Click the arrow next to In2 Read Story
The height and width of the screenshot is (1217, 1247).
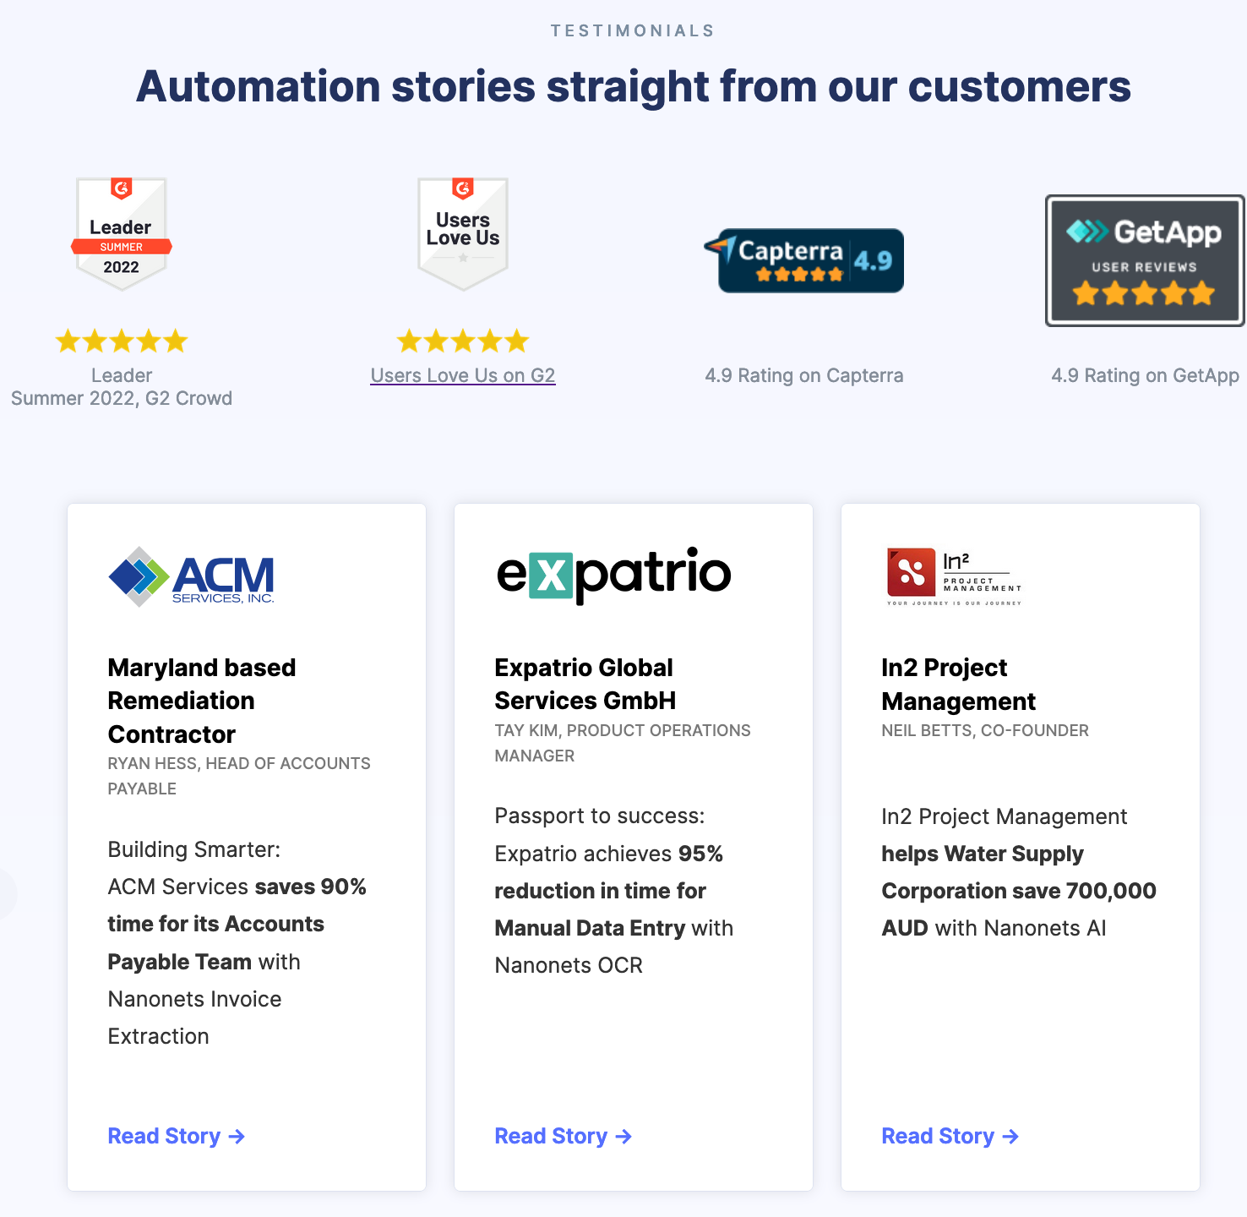click(1011, 1137)
